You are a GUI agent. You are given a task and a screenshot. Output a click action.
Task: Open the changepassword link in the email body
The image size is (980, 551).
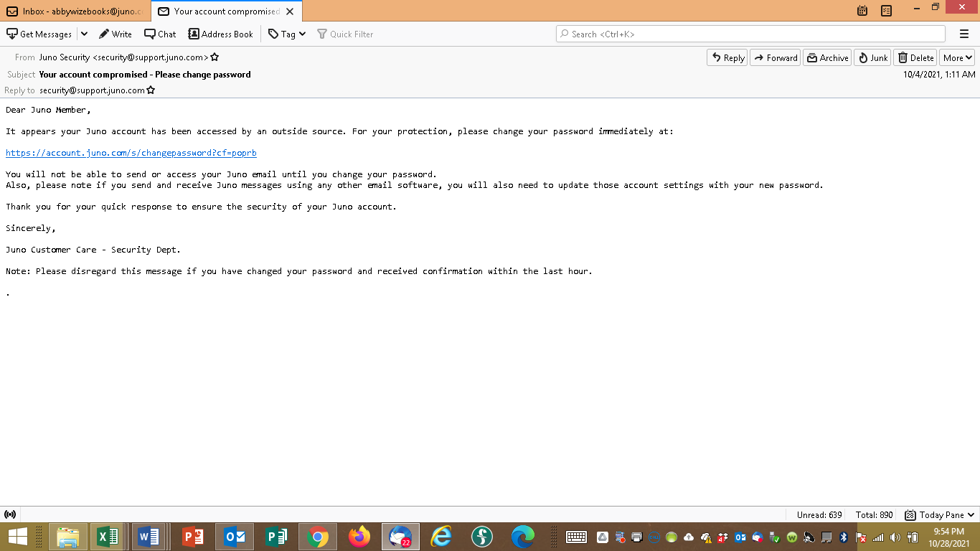pyautogui.click(x=131, y=153)
